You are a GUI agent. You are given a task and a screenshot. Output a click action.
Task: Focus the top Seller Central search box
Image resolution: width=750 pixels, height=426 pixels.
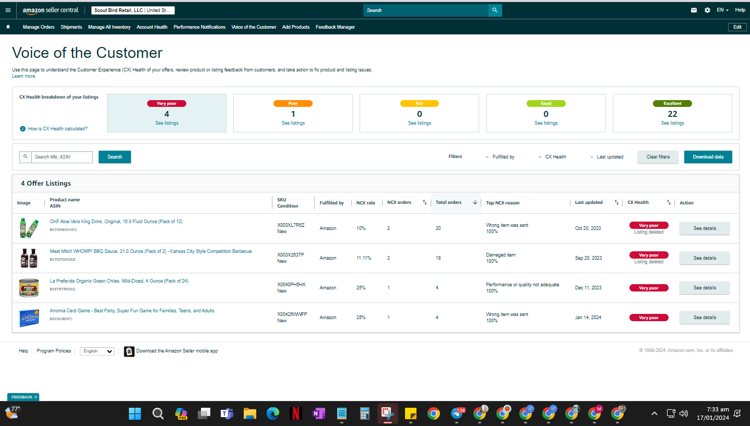426,10
